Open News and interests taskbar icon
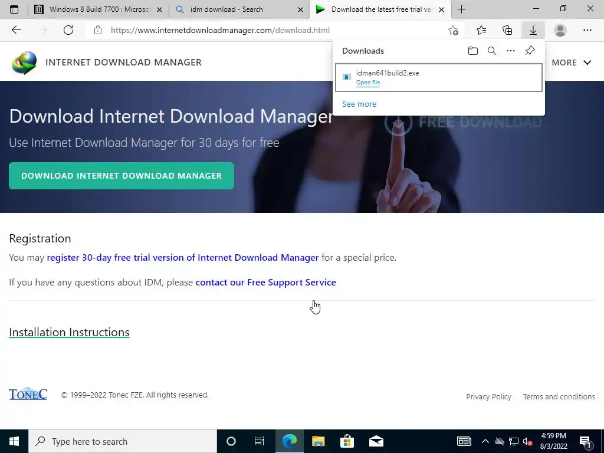Screen dimensions: 604x453 (464, 441)
